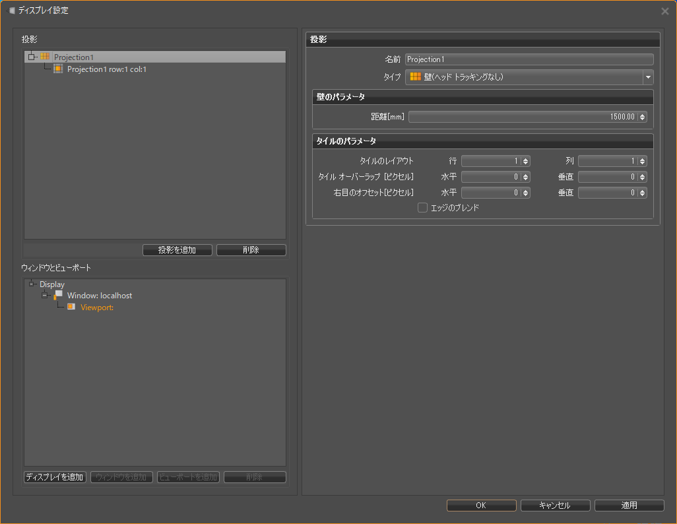Click the 適用 button
Viewport: 677px width, 524px height.
point(629,506)
